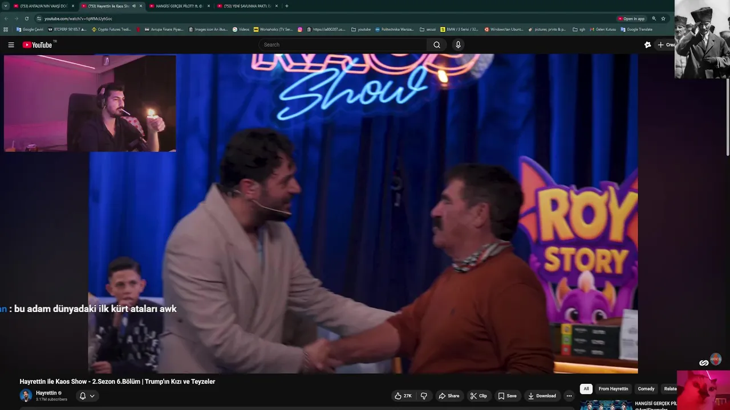Expand the tab search dropdown
The image size is (730, 410).
tap(6, 6)
